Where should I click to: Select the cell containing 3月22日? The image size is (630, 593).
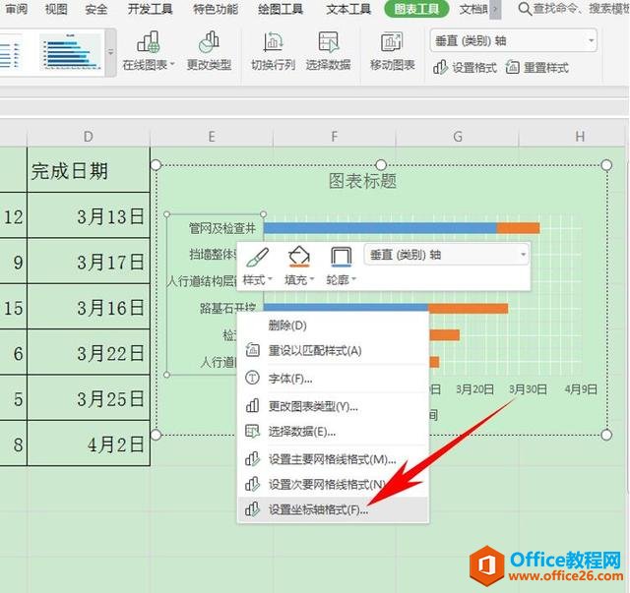pyautogui.click(x=89, y=353)
